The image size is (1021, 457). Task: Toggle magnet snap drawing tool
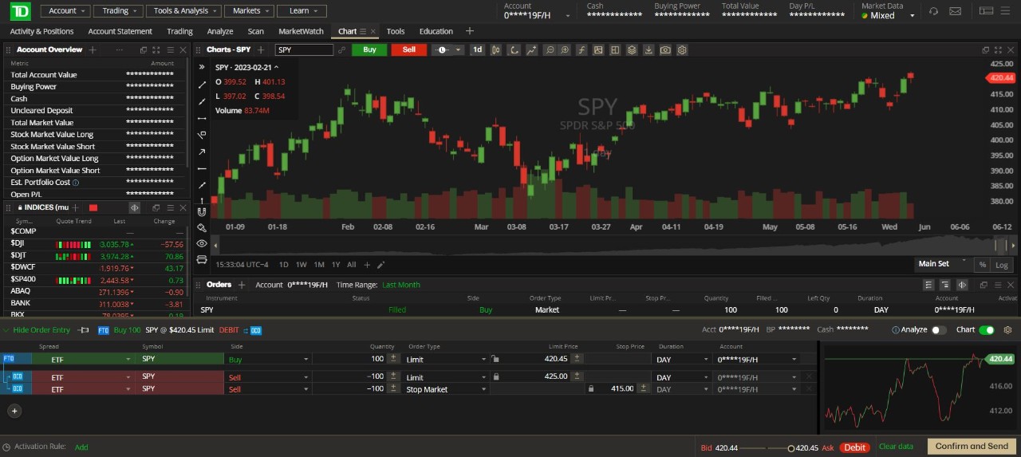tap(202, 211)
